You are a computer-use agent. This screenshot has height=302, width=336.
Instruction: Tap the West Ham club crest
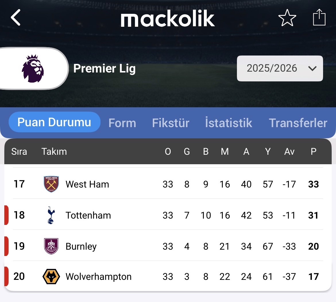51,184
